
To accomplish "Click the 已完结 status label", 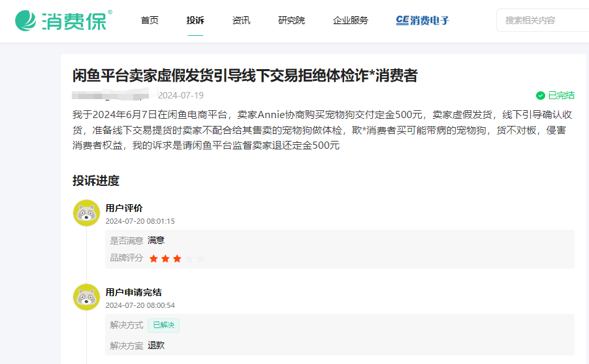I will tap(561, 96).
